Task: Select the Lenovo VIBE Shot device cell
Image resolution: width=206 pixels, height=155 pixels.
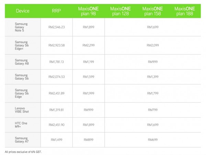Action: [22, 110]
